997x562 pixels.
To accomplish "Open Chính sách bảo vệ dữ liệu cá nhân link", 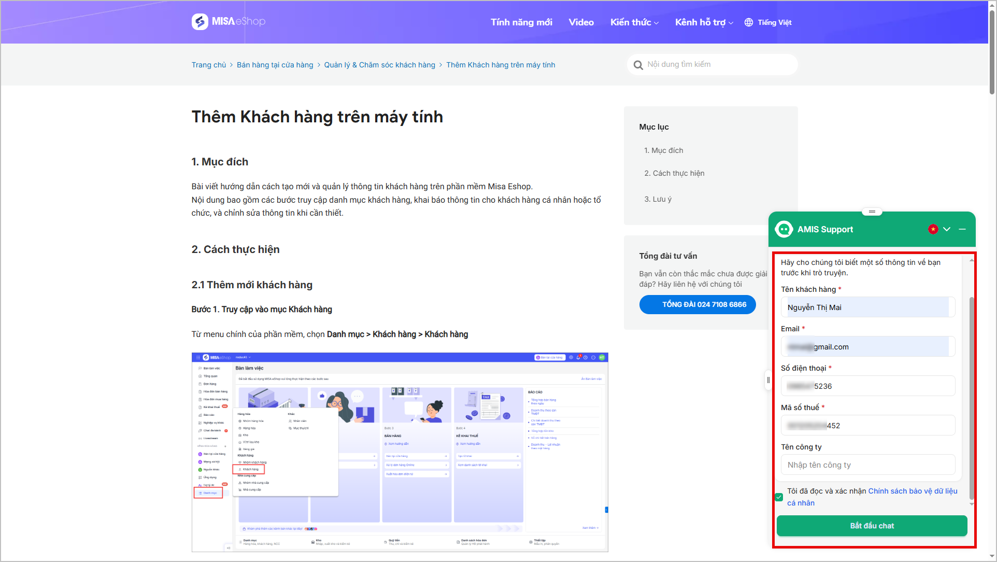I will point(913,491).
